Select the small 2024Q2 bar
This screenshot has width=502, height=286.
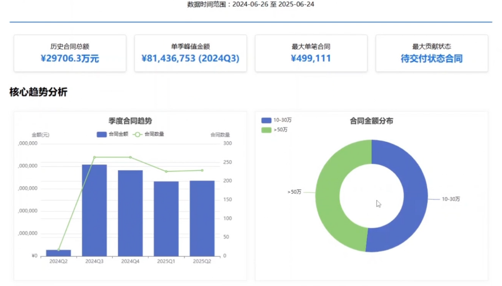(58, 253)
